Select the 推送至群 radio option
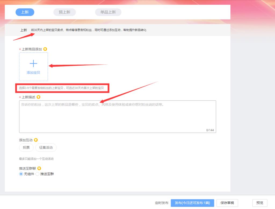The image size is (275, 209). coord(37,174)
